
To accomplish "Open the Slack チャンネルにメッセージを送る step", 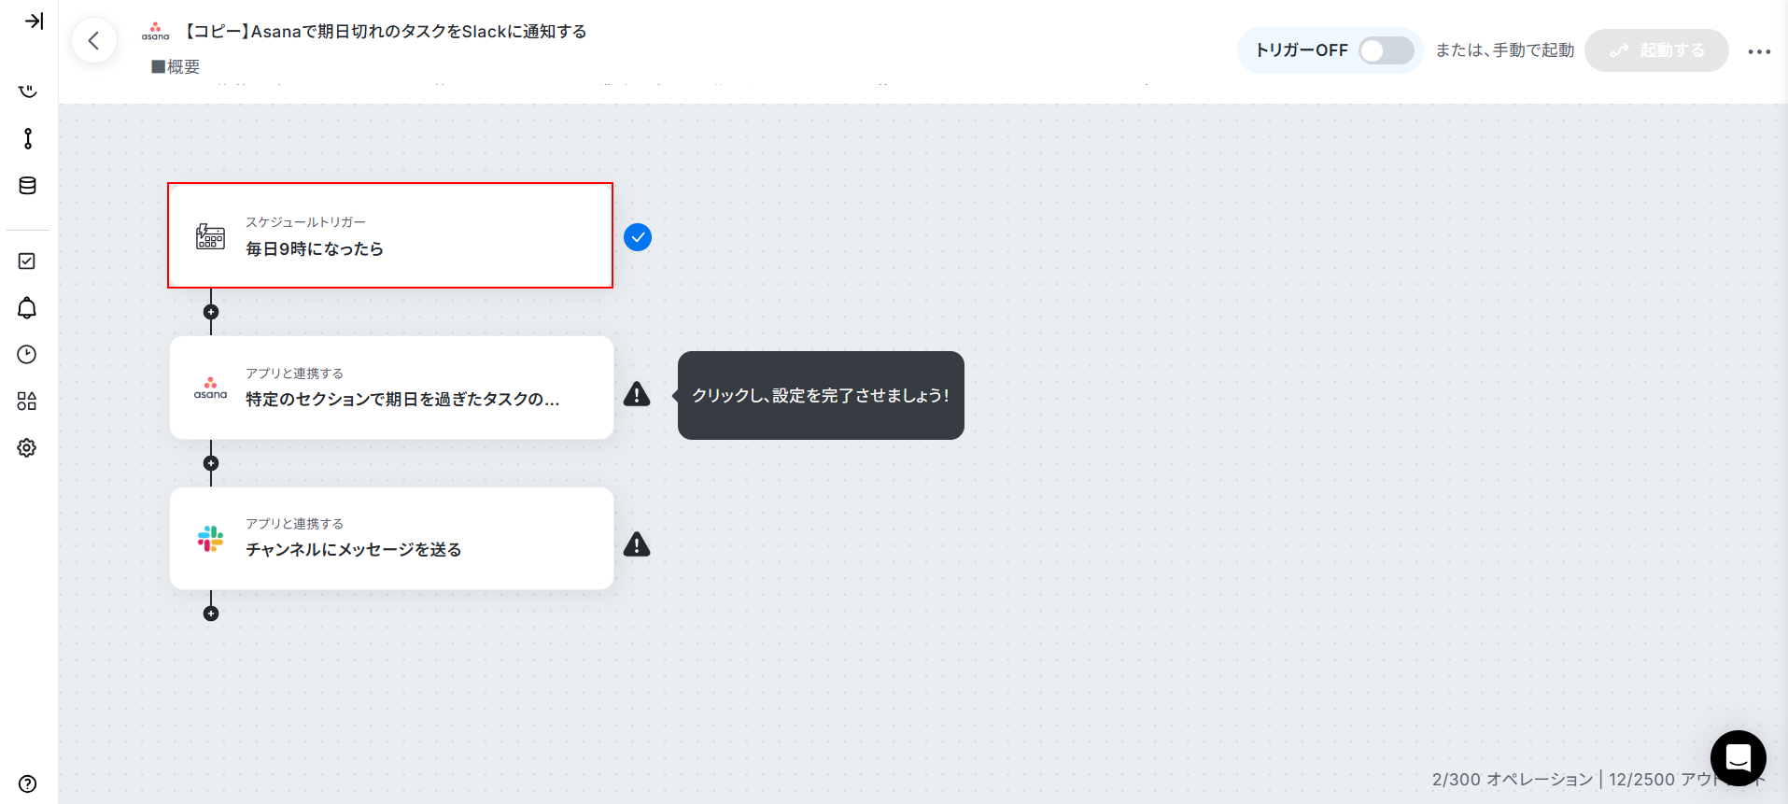I will point(391,538).
